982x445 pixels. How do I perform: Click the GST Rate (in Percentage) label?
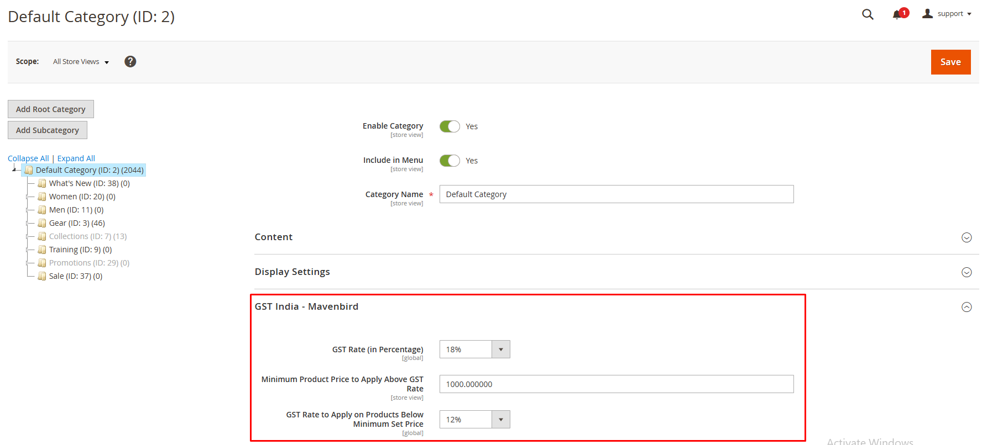[x=378, y=349]
